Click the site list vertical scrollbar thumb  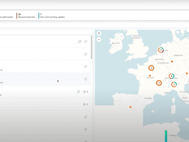[91, 47]
